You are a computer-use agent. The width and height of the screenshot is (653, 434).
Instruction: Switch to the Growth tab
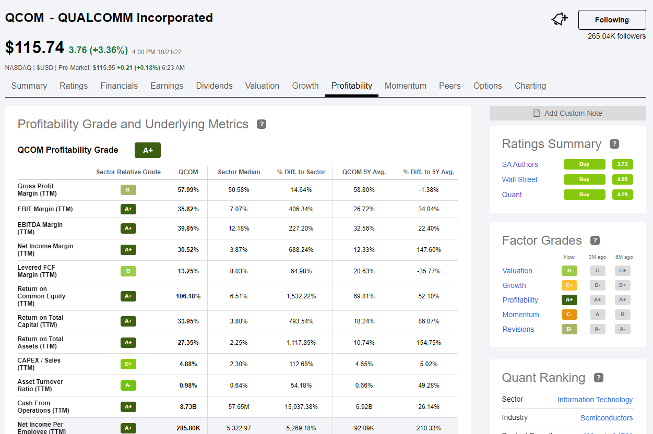[305, 86]
